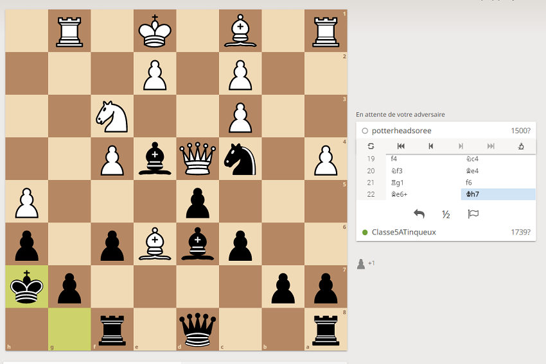The height and width of the screenshot is (364, 546).
Task: Click the white pawn on a4
Action: (326, 159)
